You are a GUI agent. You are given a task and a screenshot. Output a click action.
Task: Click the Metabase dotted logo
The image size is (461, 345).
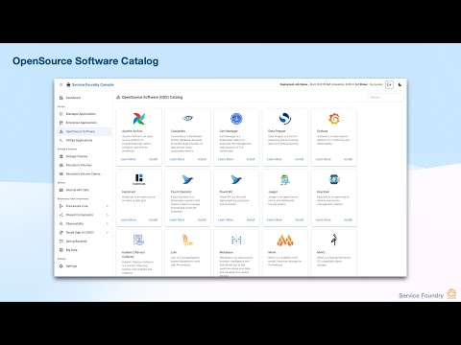(236, 240)
